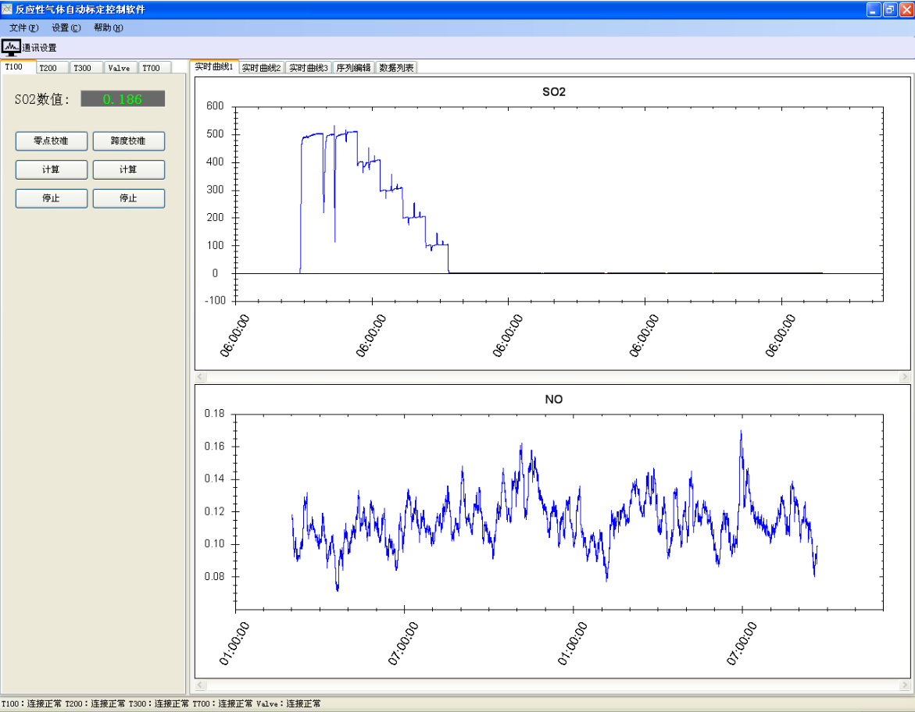915x712 pixels.
Task: Open the 通讯设置 communication settings tool
Action: pyautogui.click(x=29, y=48)
